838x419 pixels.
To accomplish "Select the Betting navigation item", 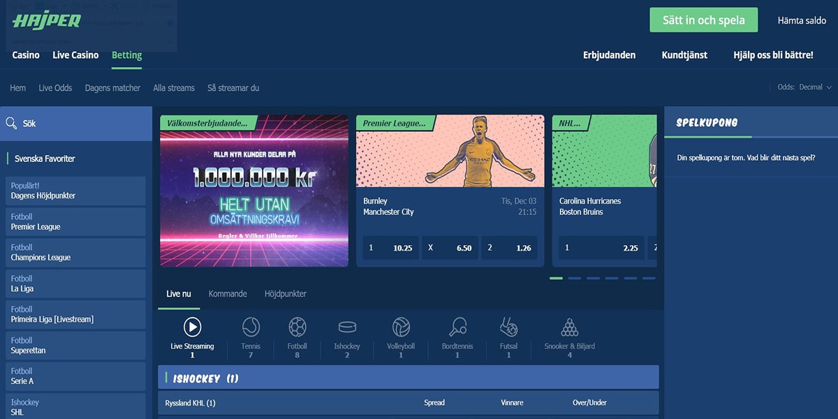I will pyautogui.click(x=126, y=55).
